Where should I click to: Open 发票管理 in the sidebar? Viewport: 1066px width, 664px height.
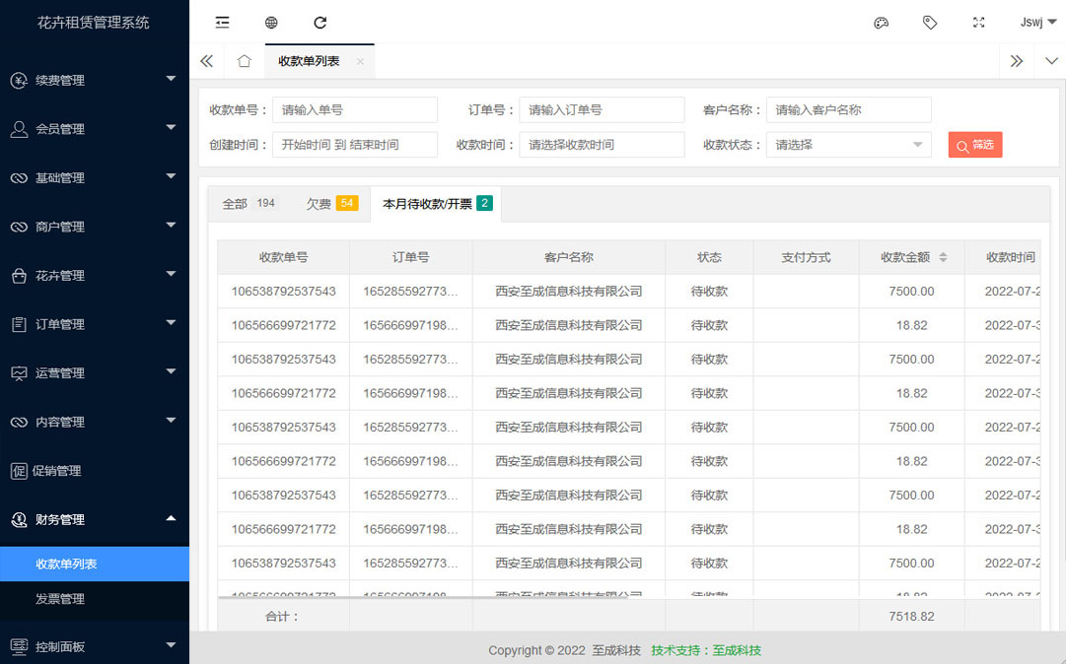[x=60, y=598]
